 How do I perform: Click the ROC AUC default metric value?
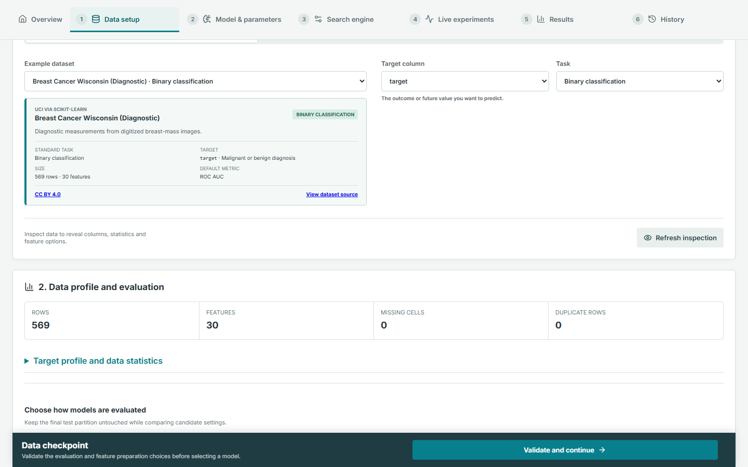point(212,177)
